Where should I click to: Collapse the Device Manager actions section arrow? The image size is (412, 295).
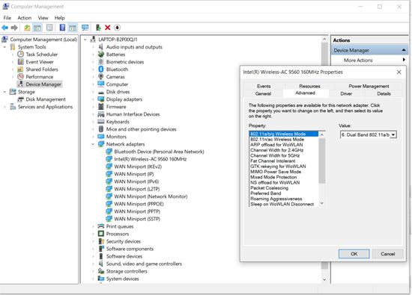click(x=404, y=50)
